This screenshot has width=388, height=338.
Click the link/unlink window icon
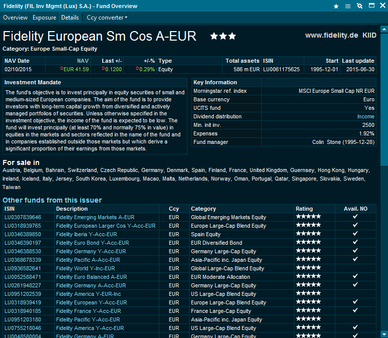[x=359, y=6]
